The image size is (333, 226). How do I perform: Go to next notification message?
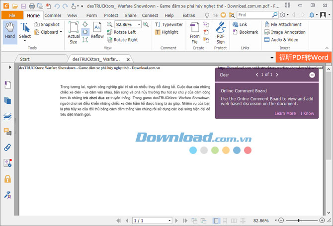(277, 75)
